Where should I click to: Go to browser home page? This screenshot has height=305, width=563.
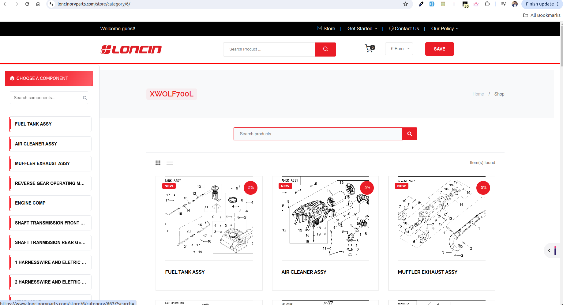point(38,4)
